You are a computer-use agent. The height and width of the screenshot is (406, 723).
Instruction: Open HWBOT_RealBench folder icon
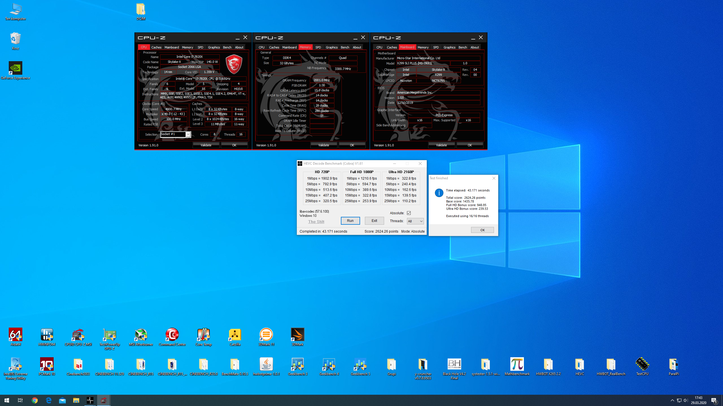[x=611, y=367]
